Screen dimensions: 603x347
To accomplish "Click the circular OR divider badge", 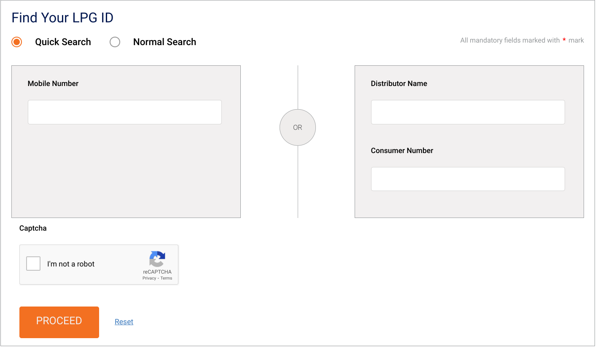I will click(297, 127).
